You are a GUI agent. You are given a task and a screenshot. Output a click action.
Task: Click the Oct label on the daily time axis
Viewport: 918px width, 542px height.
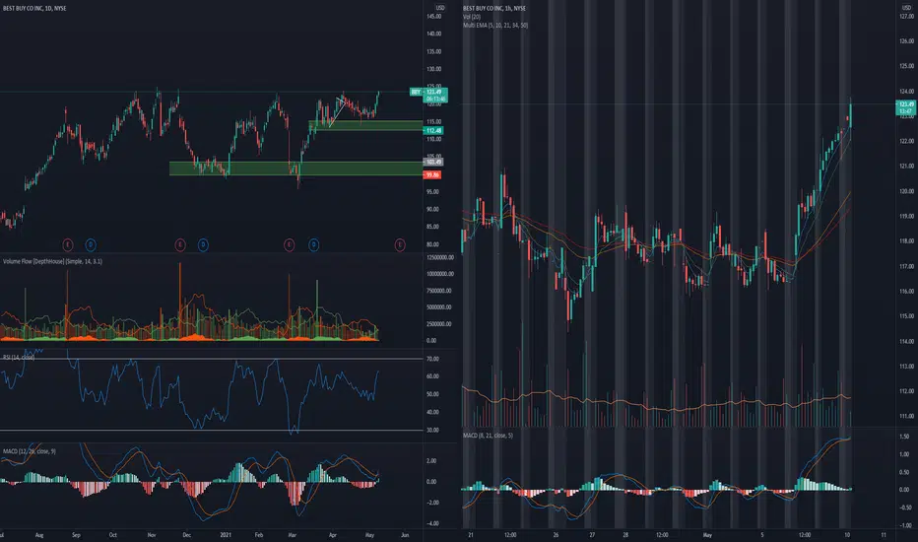point(113,535)
